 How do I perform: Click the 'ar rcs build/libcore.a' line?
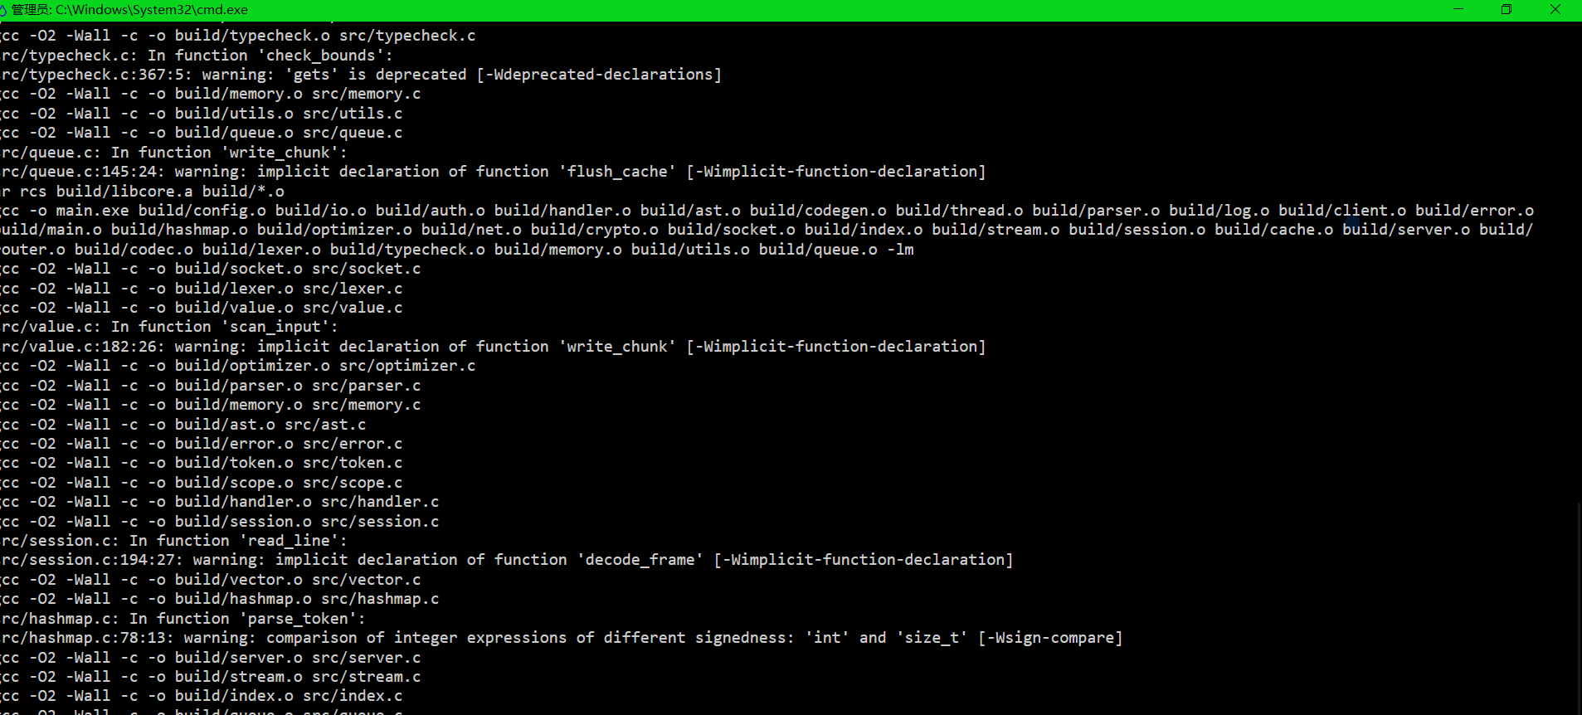(x=142, y=192)
